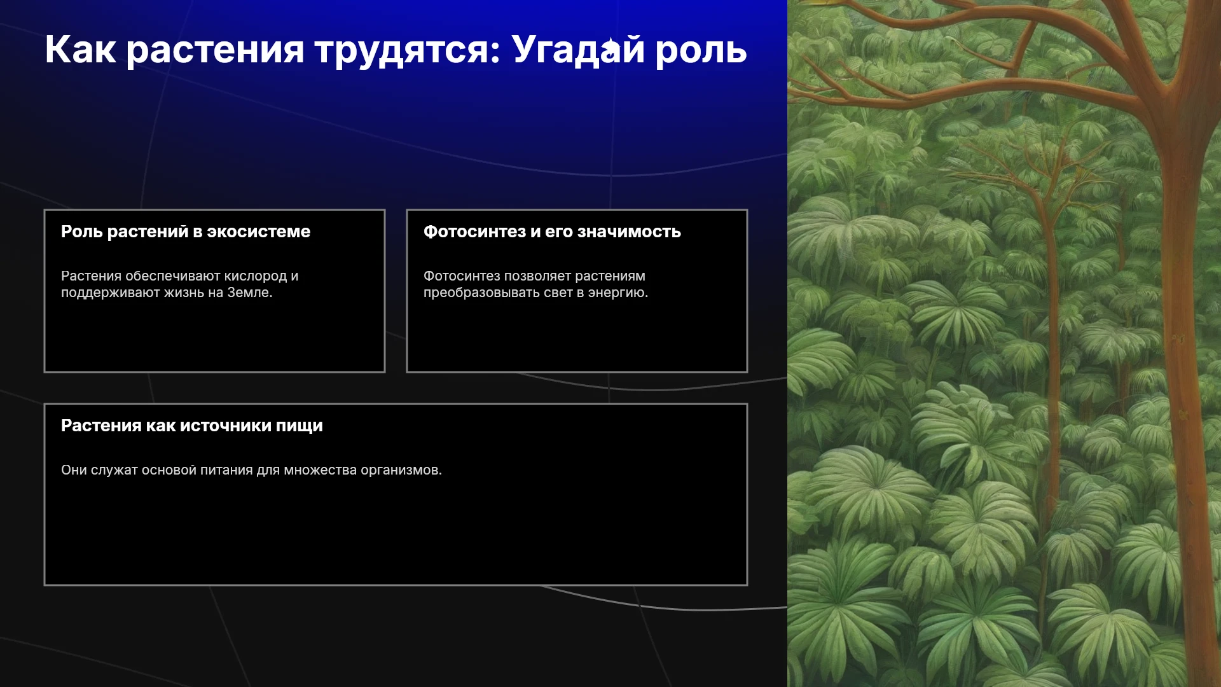Click the 'Они служат основой питания' text
The image size is (1221, 687).
(x=251, y=470)
